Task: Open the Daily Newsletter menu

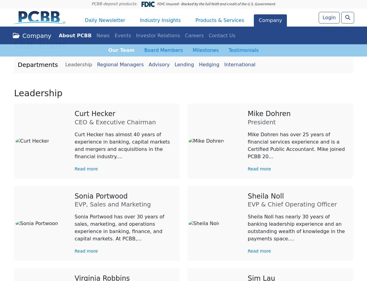Action: coord(105,20)
